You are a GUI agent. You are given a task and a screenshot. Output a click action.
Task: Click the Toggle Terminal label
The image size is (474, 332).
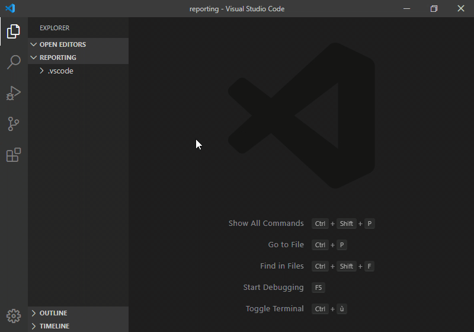point(274,309)
